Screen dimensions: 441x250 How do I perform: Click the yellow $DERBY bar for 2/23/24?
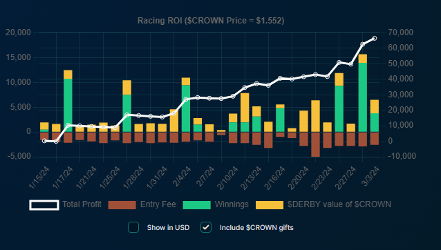tap(316, 116)
